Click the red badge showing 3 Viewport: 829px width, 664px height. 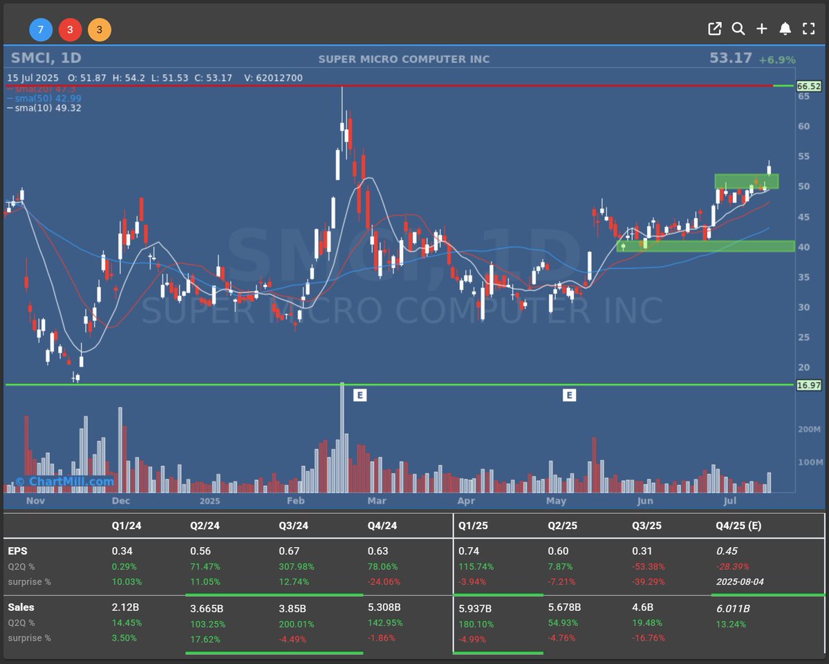(x=70, y=30)
